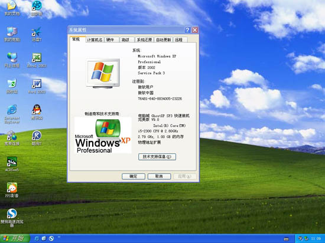This screenshot has width=325, height=243.
Task: Click the Internet Explorer quick launch icon
Action: [x=37, y=238]
